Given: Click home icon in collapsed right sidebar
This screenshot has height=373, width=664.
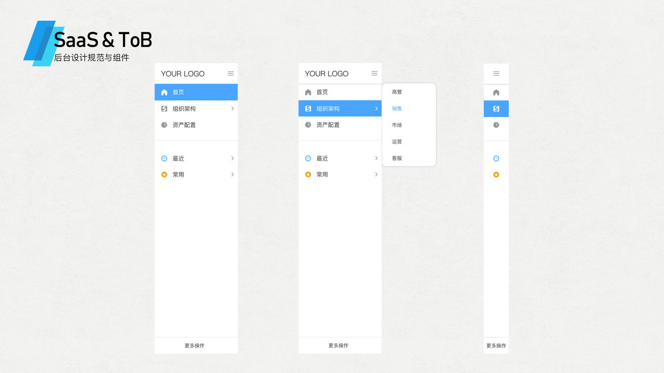Looking at the screenshot, I should 496,92.
